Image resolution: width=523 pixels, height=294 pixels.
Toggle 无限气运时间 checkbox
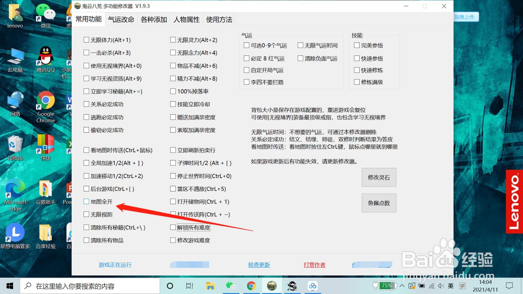tap(300, 45)
